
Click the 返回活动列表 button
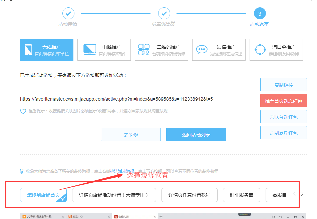[x=196, y=134]
